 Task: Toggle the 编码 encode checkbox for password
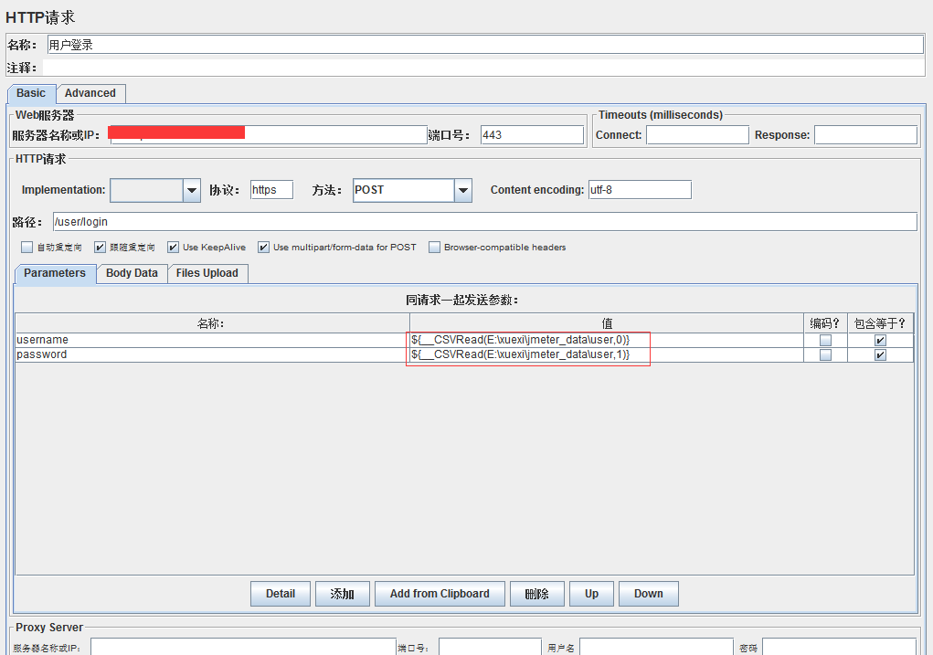[825, 355]
